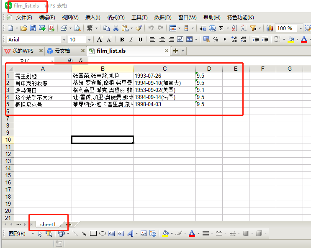
Task: Select the arrow drawing tool
Action: tap(84, 233)
